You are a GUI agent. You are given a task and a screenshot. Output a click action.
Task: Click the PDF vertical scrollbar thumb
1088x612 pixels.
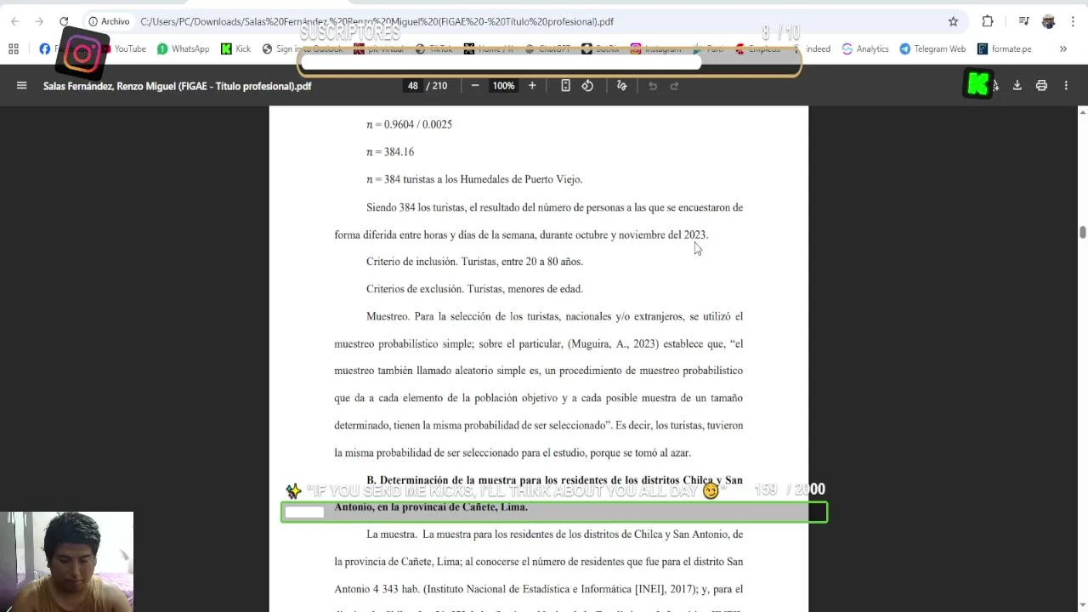pyautogui.click(x=1082, y=233)
